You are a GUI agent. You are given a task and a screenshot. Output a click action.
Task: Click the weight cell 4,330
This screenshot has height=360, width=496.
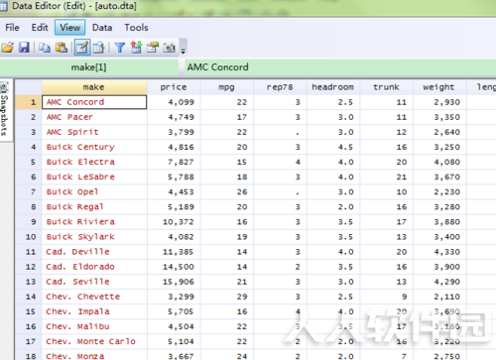coord(439,252)
